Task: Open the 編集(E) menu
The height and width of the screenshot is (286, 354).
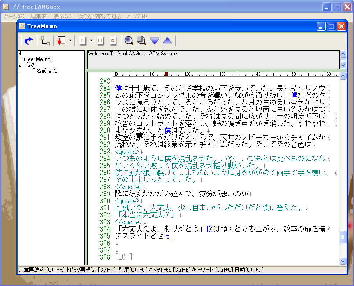Action: coord(39,16)
